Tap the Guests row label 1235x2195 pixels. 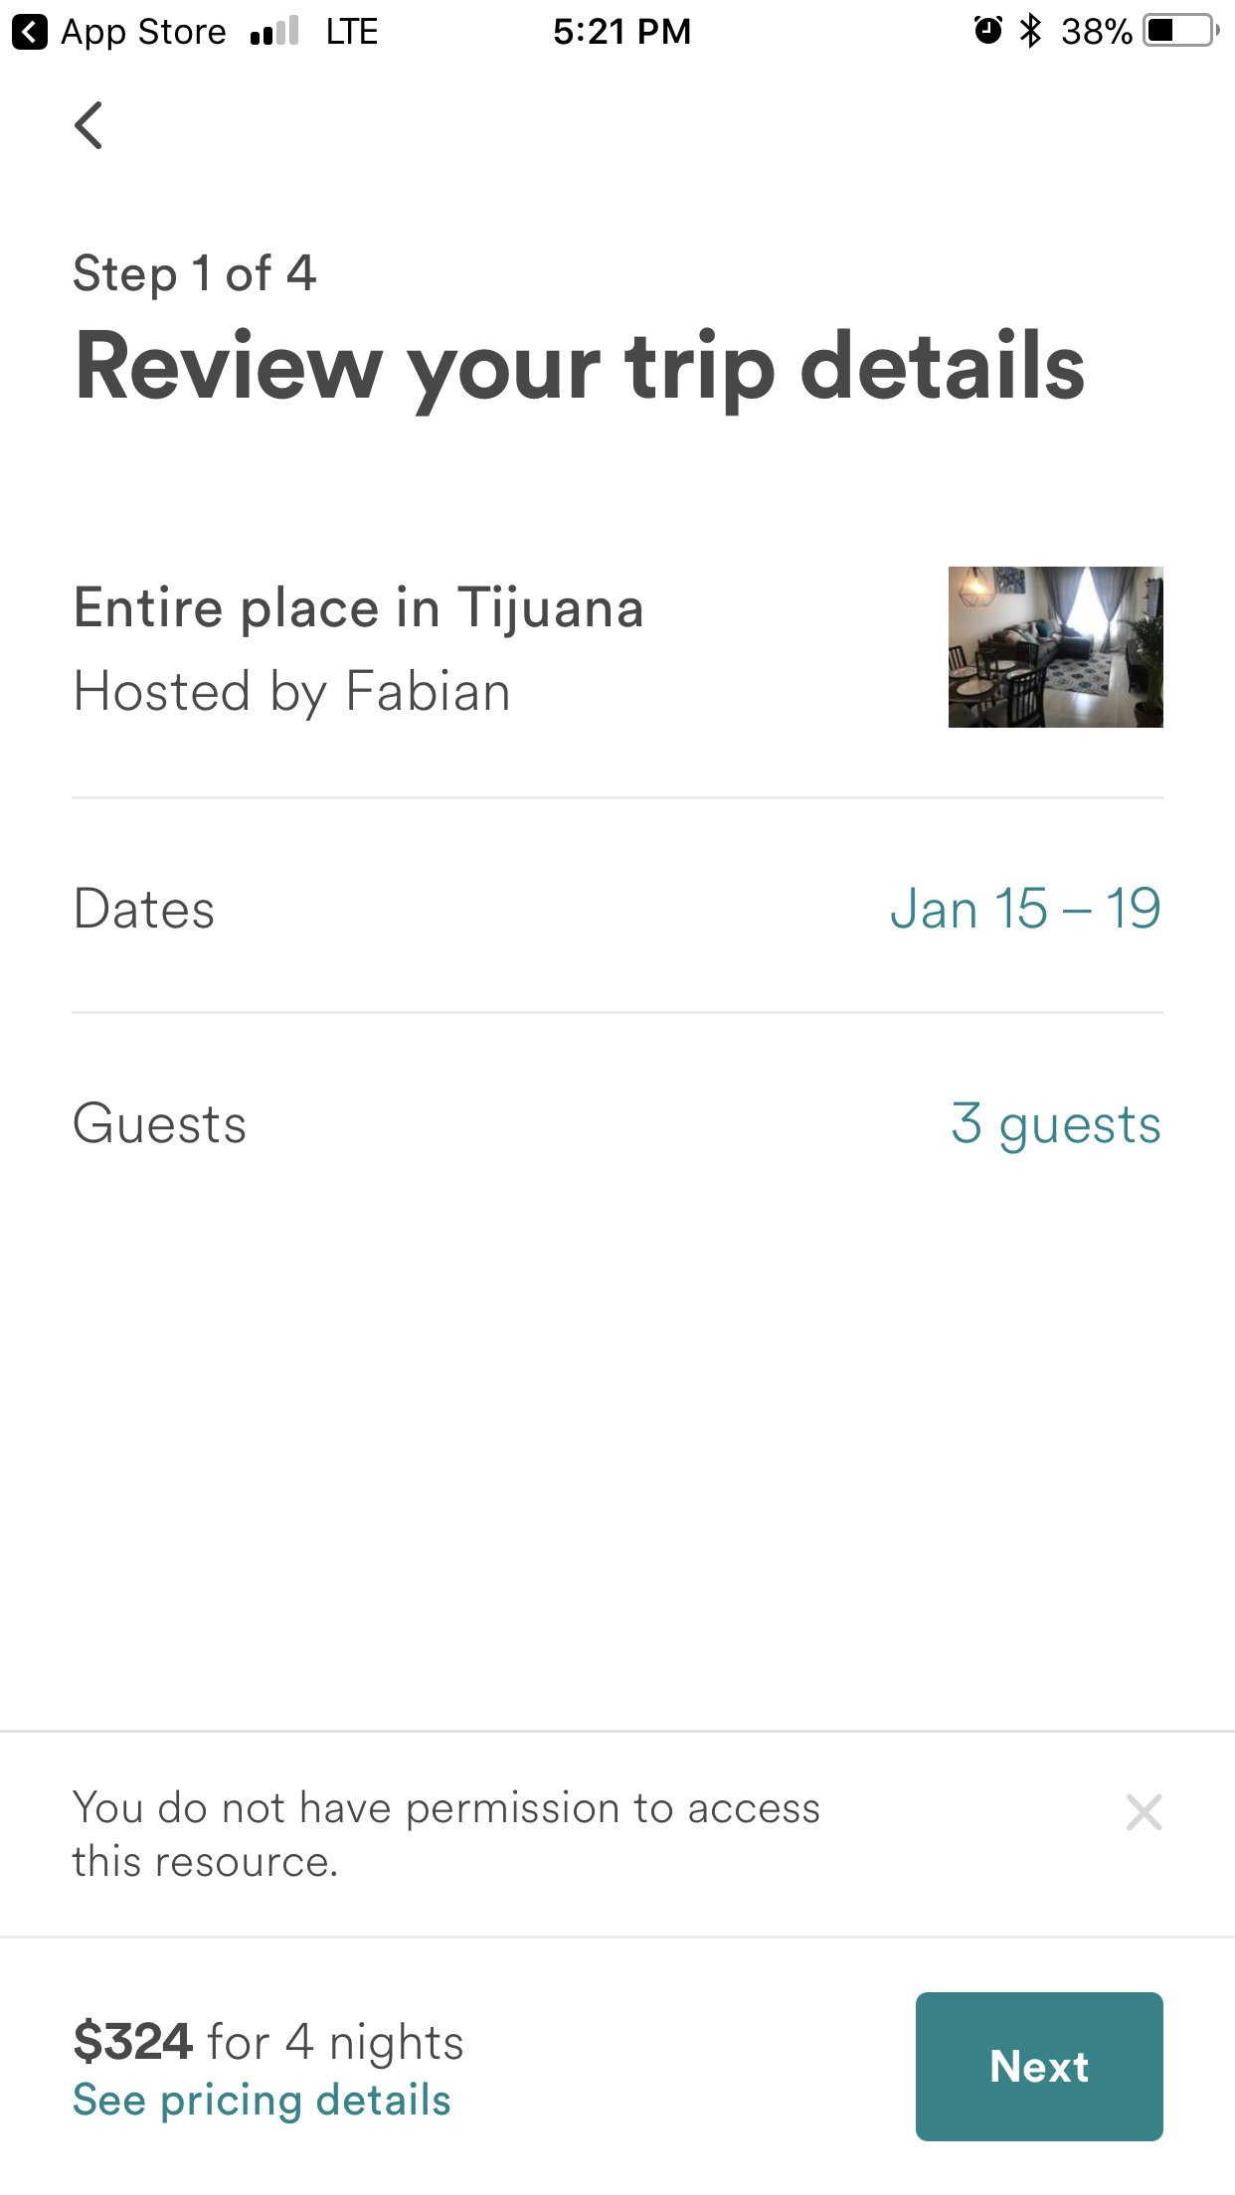coord(159,1124)
